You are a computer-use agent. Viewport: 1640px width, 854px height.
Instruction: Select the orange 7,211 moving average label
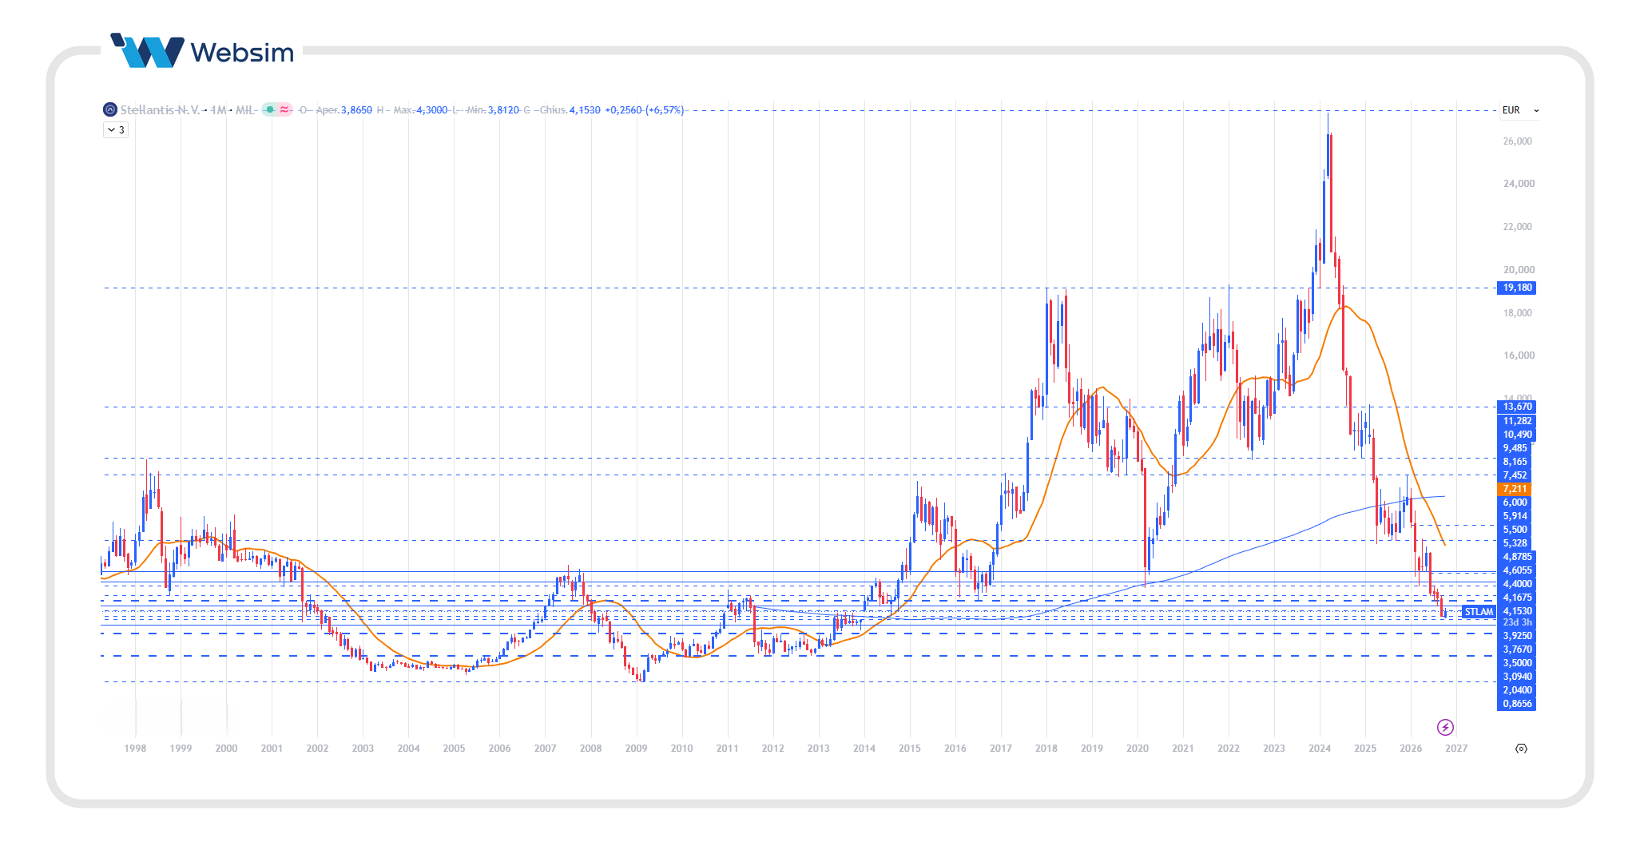pos(1515,489)
